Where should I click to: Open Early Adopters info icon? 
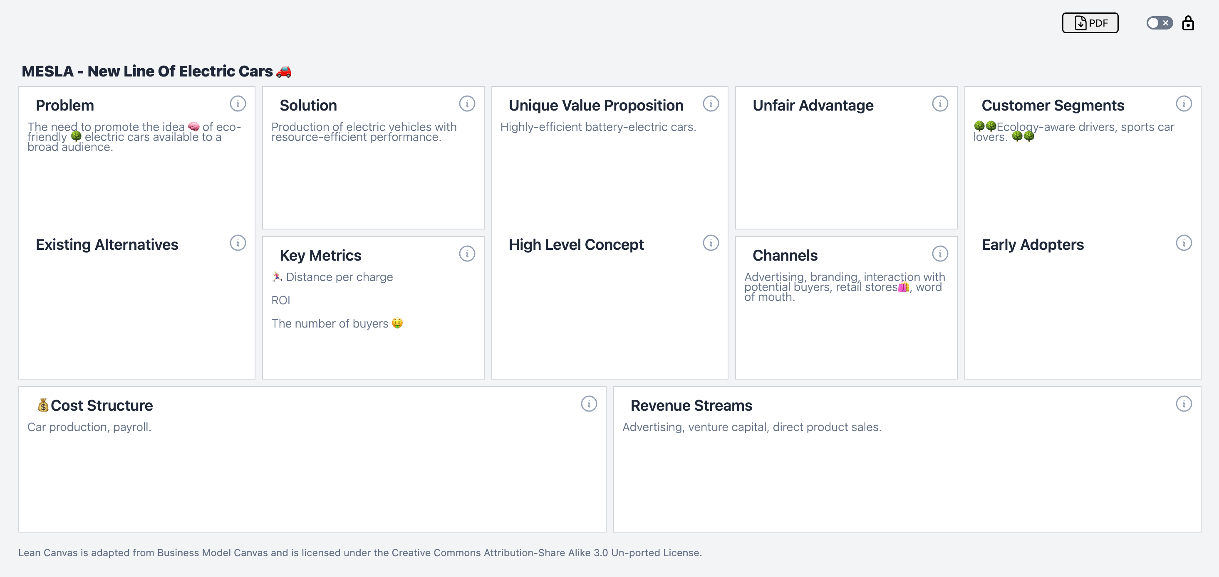point(1183,243)
